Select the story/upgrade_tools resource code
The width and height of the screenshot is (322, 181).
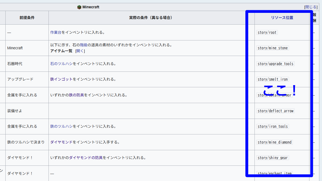[275, 64]
